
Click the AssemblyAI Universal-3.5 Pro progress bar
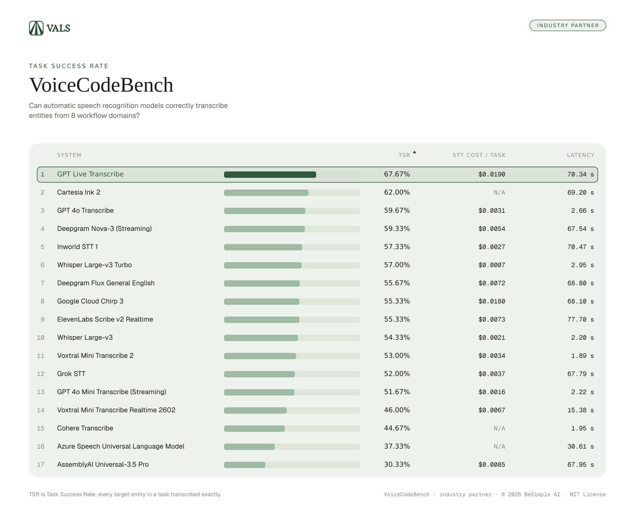pos(292,465)
